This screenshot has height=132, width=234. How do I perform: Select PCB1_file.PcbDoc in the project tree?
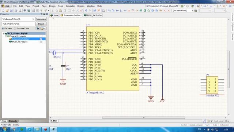pyautogui.click(x=20, y=42)
